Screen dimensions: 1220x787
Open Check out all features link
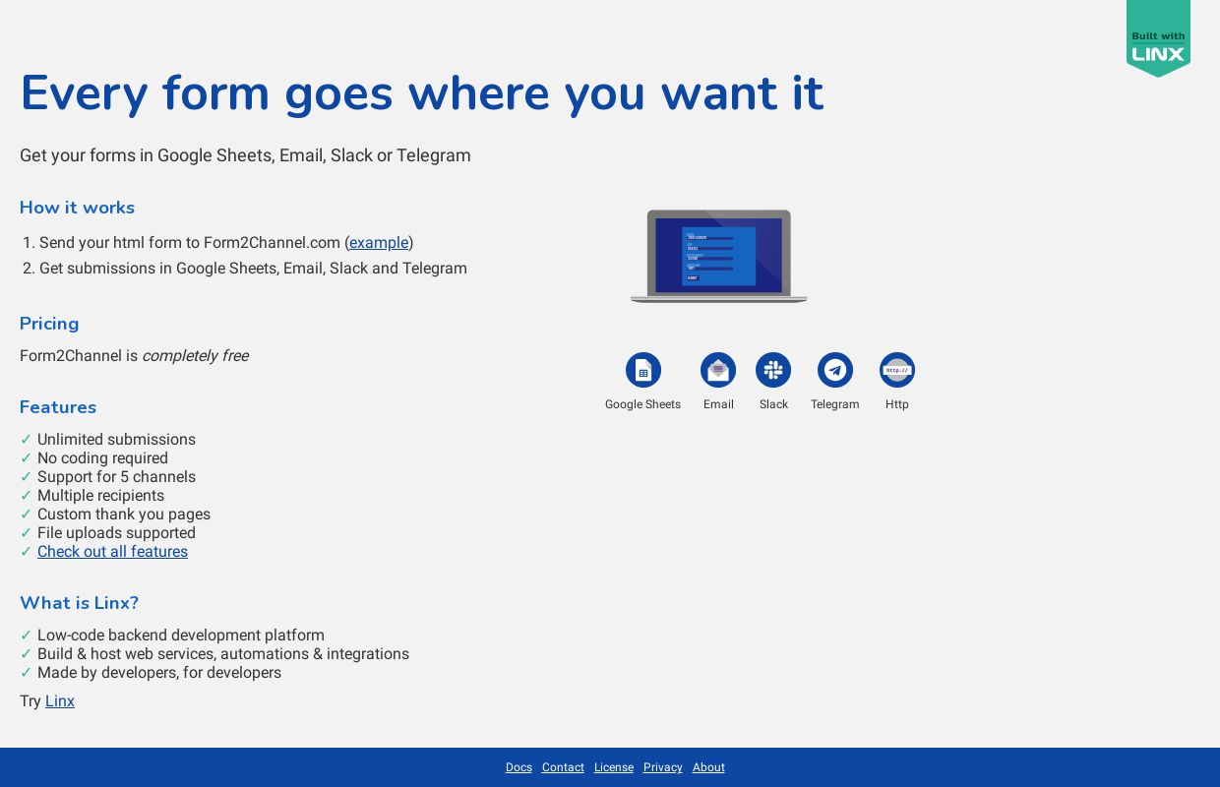click(112, 551)
